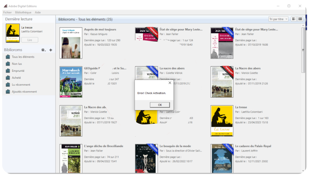312x175 pixels.
Task: Switch to thumbnail view icon
Action: click(x=294, y=19)
